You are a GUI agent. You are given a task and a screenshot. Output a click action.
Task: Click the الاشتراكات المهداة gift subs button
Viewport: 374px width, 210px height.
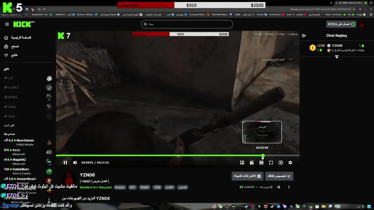point(247,176)
